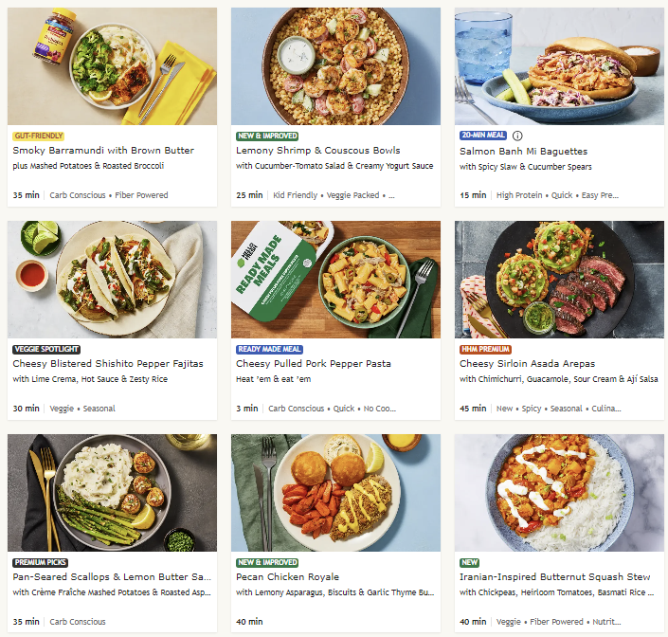
Task: Click the info icon beside 20-MIN MEAL badge
Action: (x=517, y=136)
